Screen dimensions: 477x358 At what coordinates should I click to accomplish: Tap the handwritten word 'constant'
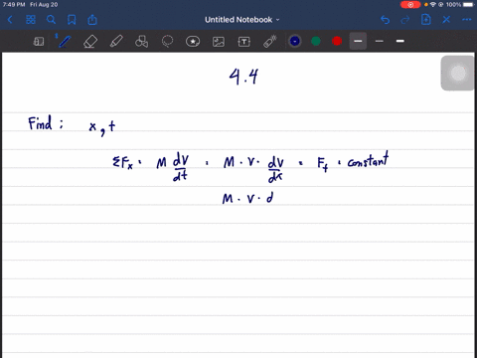(368, 160)
